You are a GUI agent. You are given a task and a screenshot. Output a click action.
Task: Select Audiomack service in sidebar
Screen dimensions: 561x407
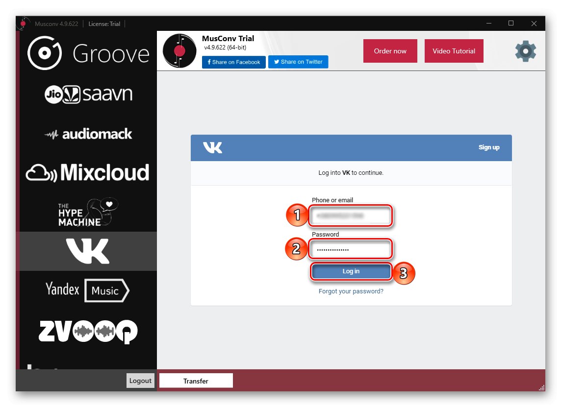click(x=88, y=134)
